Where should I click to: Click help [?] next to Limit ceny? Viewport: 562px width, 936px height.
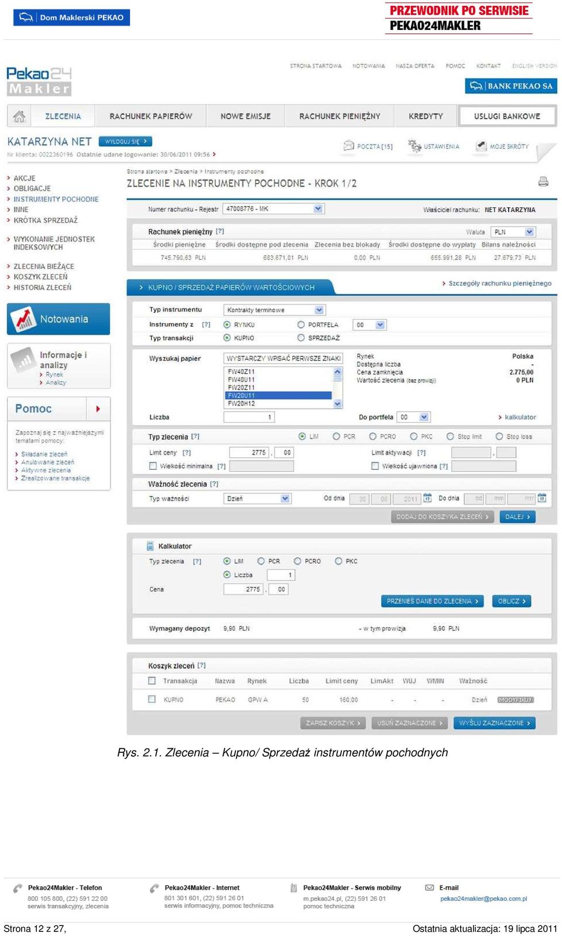(x=186, y=452)
